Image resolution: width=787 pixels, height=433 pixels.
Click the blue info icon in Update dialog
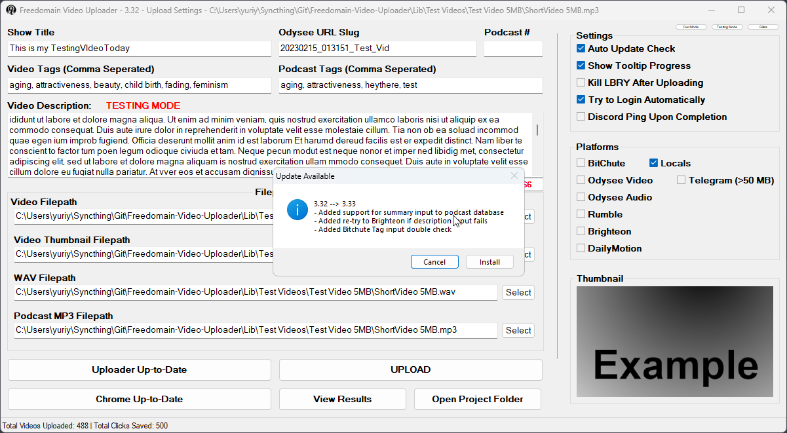[298, 210]
